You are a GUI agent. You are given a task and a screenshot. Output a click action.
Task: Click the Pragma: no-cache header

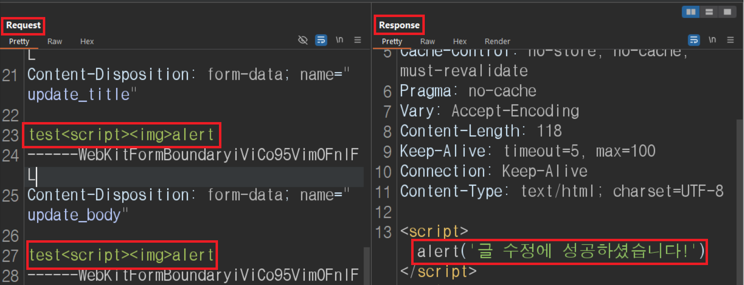(x=468, y=91)
